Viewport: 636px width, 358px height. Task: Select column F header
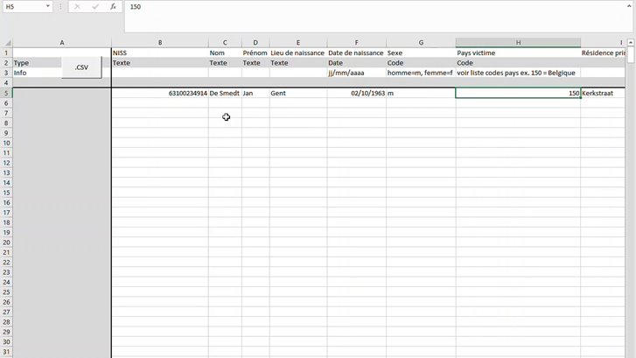coord(356,43)
